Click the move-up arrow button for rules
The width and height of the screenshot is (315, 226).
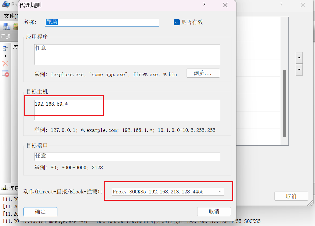299,57
